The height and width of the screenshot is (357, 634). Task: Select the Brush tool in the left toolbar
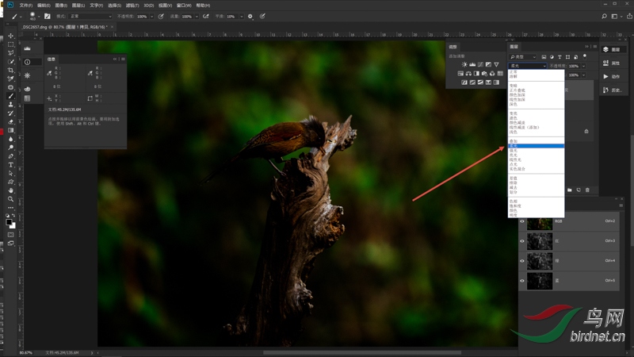[x=11, y=97]
